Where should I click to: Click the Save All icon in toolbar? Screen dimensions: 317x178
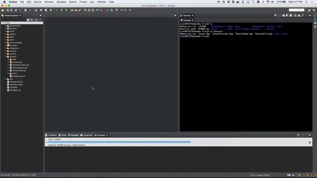pos(11,10)
